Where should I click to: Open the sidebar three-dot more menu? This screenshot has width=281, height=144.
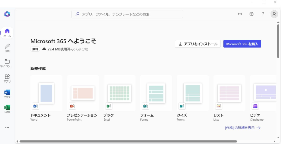7,128
